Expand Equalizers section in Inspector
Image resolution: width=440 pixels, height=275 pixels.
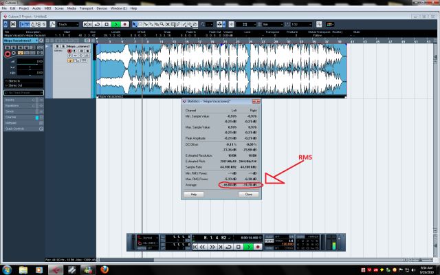tap(23, 106)
